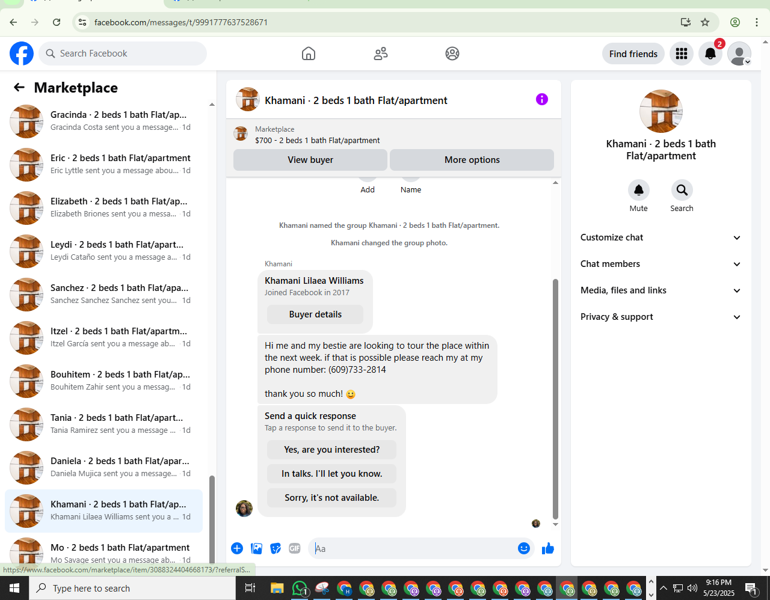Click the large Khamani listing photo in right panel
Image resolution: width=770 pixels, height=600 pixels.
click(661, 111)
